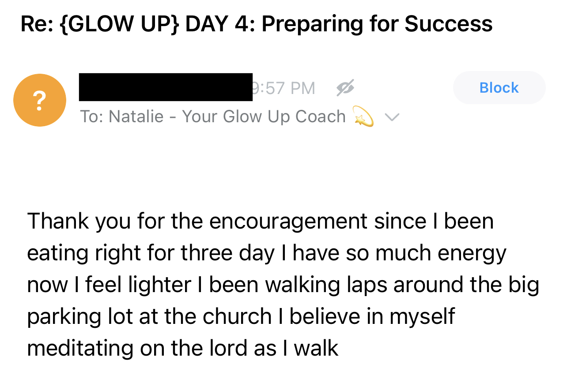Screen dimensions: 567x368
Task: Open the Natalie - Your Glow Up Coach recipient
Action: point(227,116)
